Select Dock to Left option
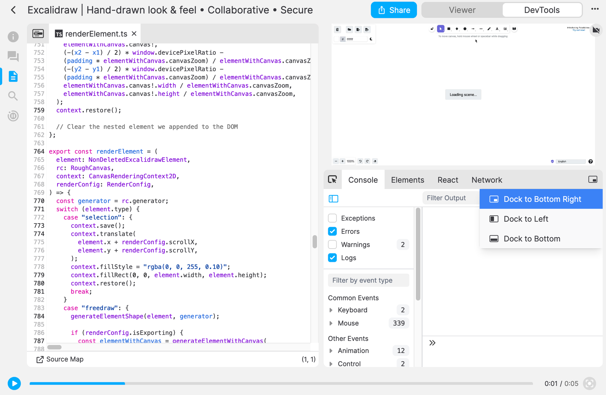The image size is (606, 395). click(x=526, y=218)
